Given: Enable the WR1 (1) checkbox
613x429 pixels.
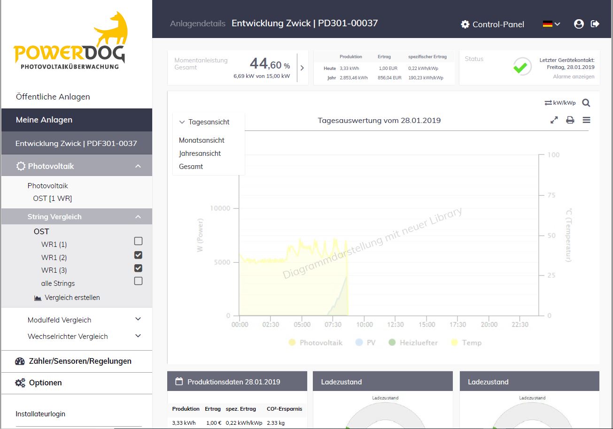Looking at the screenshot, I should [x=138, y=241].
